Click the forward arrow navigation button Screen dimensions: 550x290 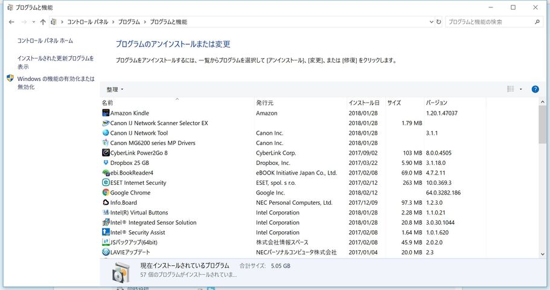tap(24, 22)
